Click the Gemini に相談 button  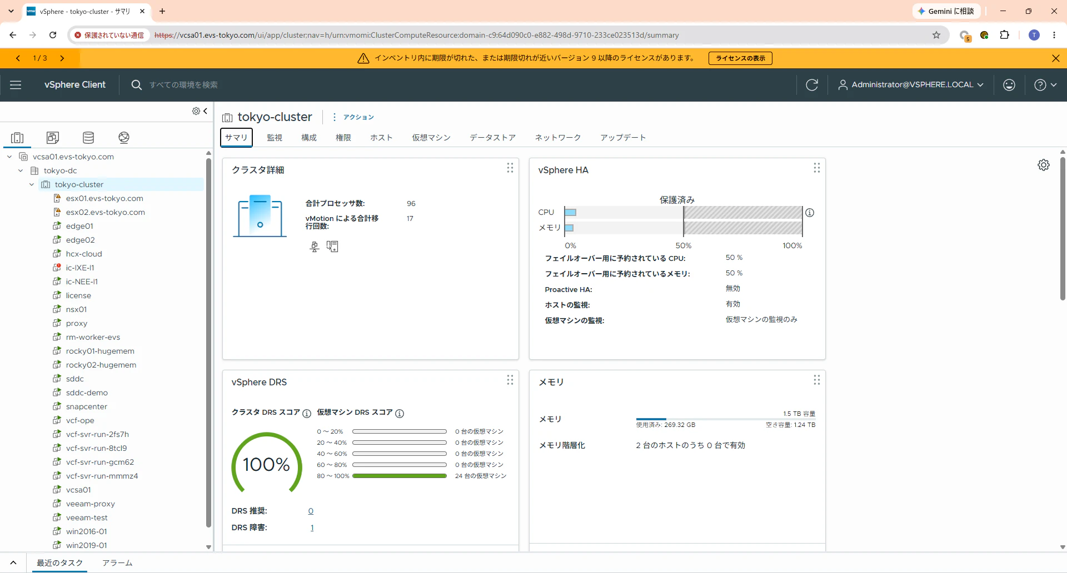[946, 11]
